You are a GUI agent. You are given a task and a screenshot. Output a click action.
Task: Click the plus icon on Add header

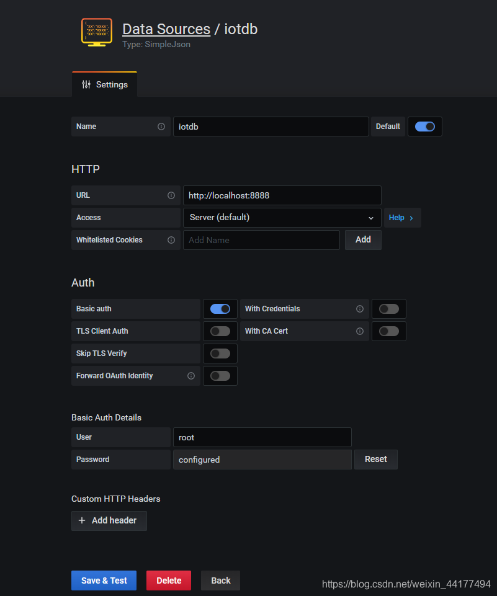[x=82, y=520]
